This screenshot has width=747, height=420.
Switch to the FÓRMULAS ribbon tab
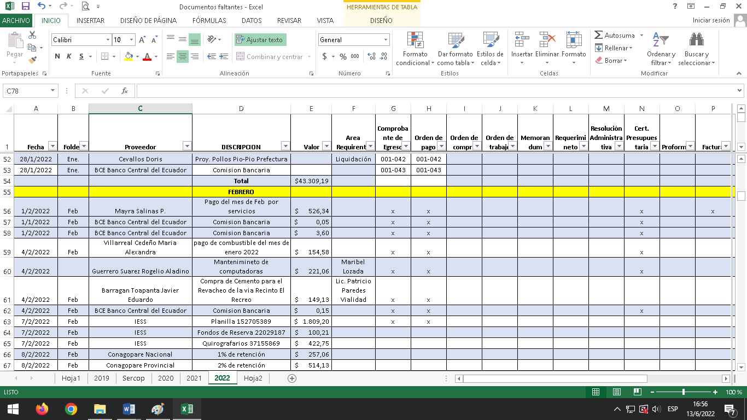(x=209, y=20)
